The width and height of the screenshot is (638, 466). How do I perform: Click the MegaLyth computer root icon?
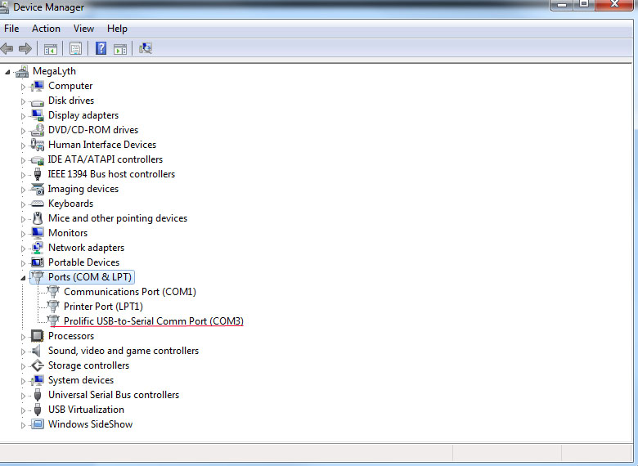21,71
